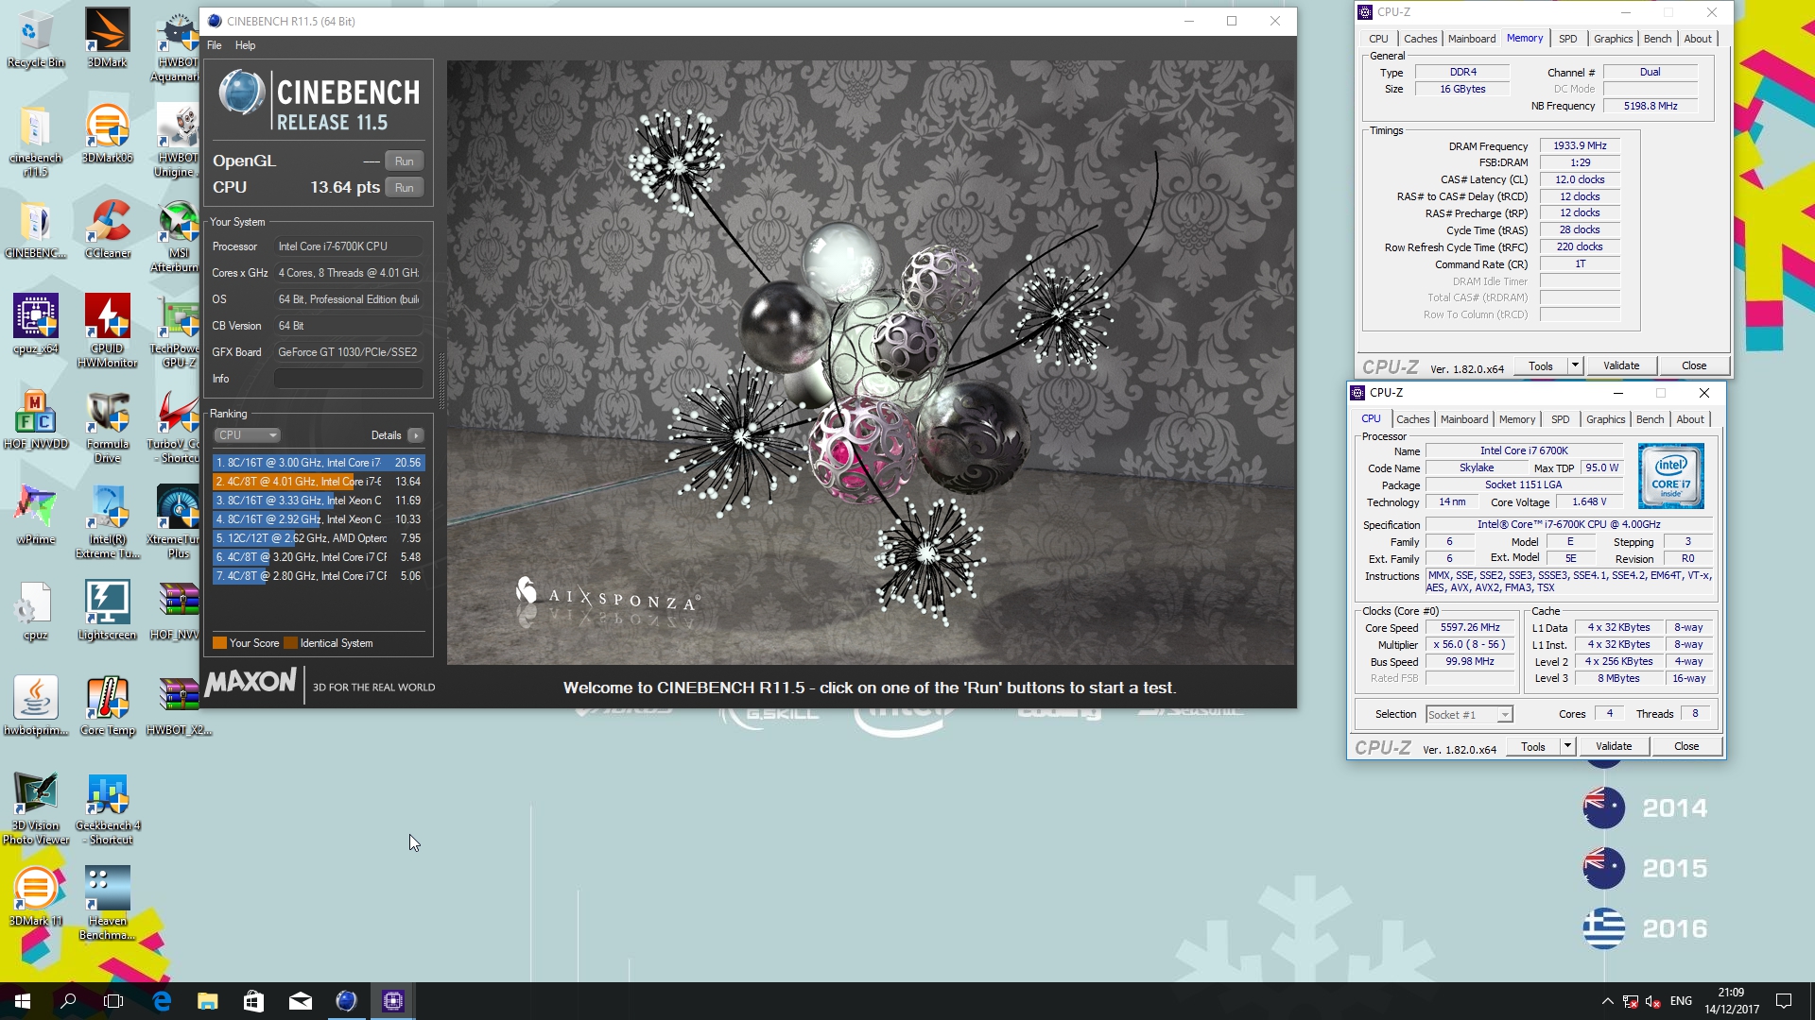This screenshot has height=1020, width=1815.
Task: Open the cinebench r11.5 folder icon
Action: 35,141
